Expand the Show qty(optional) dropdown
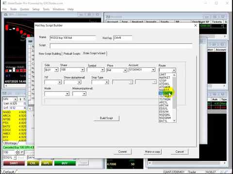Viewport: 233px width, 174px height. pyautogui.click(x=79, y=82)
